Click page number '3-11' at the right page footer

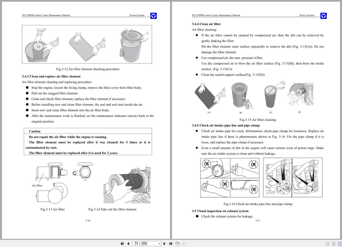[x=258, y=221]
